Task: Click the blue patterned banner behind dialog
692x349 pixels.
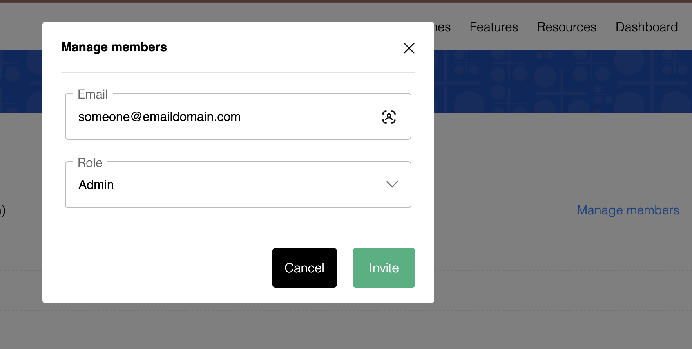Action: [x=563, y=81]
